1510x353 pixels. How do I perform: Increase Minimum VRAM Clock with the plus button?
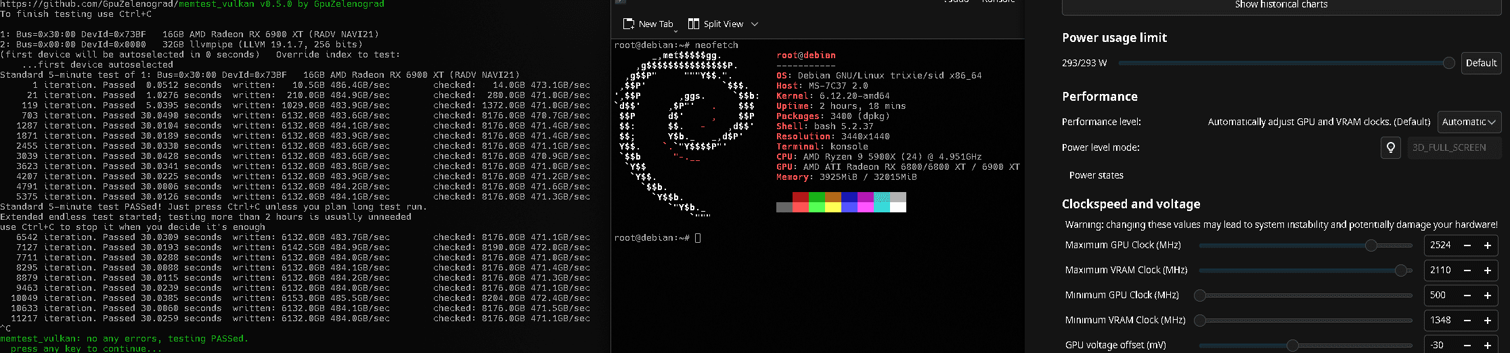click(x=1488, y=320)
